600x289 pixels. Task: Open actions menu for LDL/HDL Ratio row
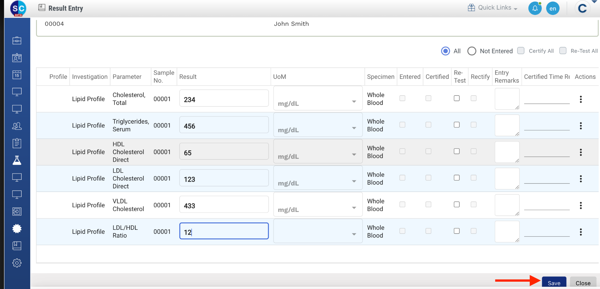(580, 232)
